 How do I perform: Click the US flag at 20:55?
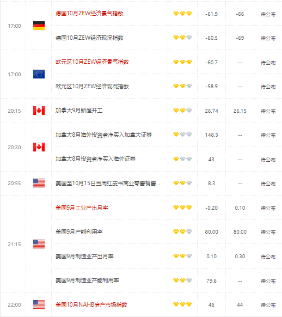point(39,183)
